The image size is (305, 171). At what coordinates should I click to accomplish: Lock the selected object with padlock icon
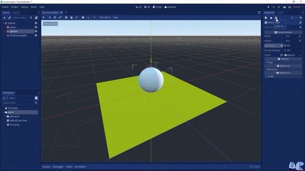(x=71, y=18)
